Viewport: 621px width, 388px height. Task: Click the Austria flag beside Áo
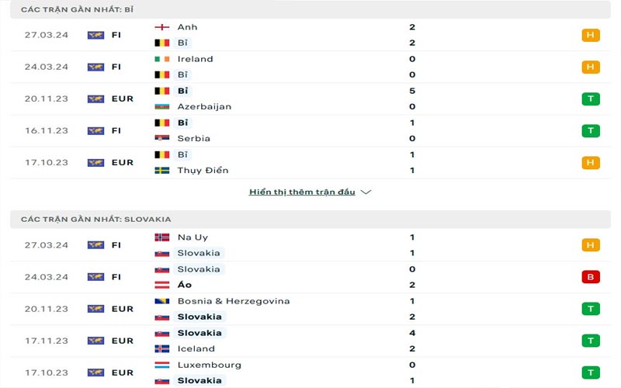pos(161,285)
